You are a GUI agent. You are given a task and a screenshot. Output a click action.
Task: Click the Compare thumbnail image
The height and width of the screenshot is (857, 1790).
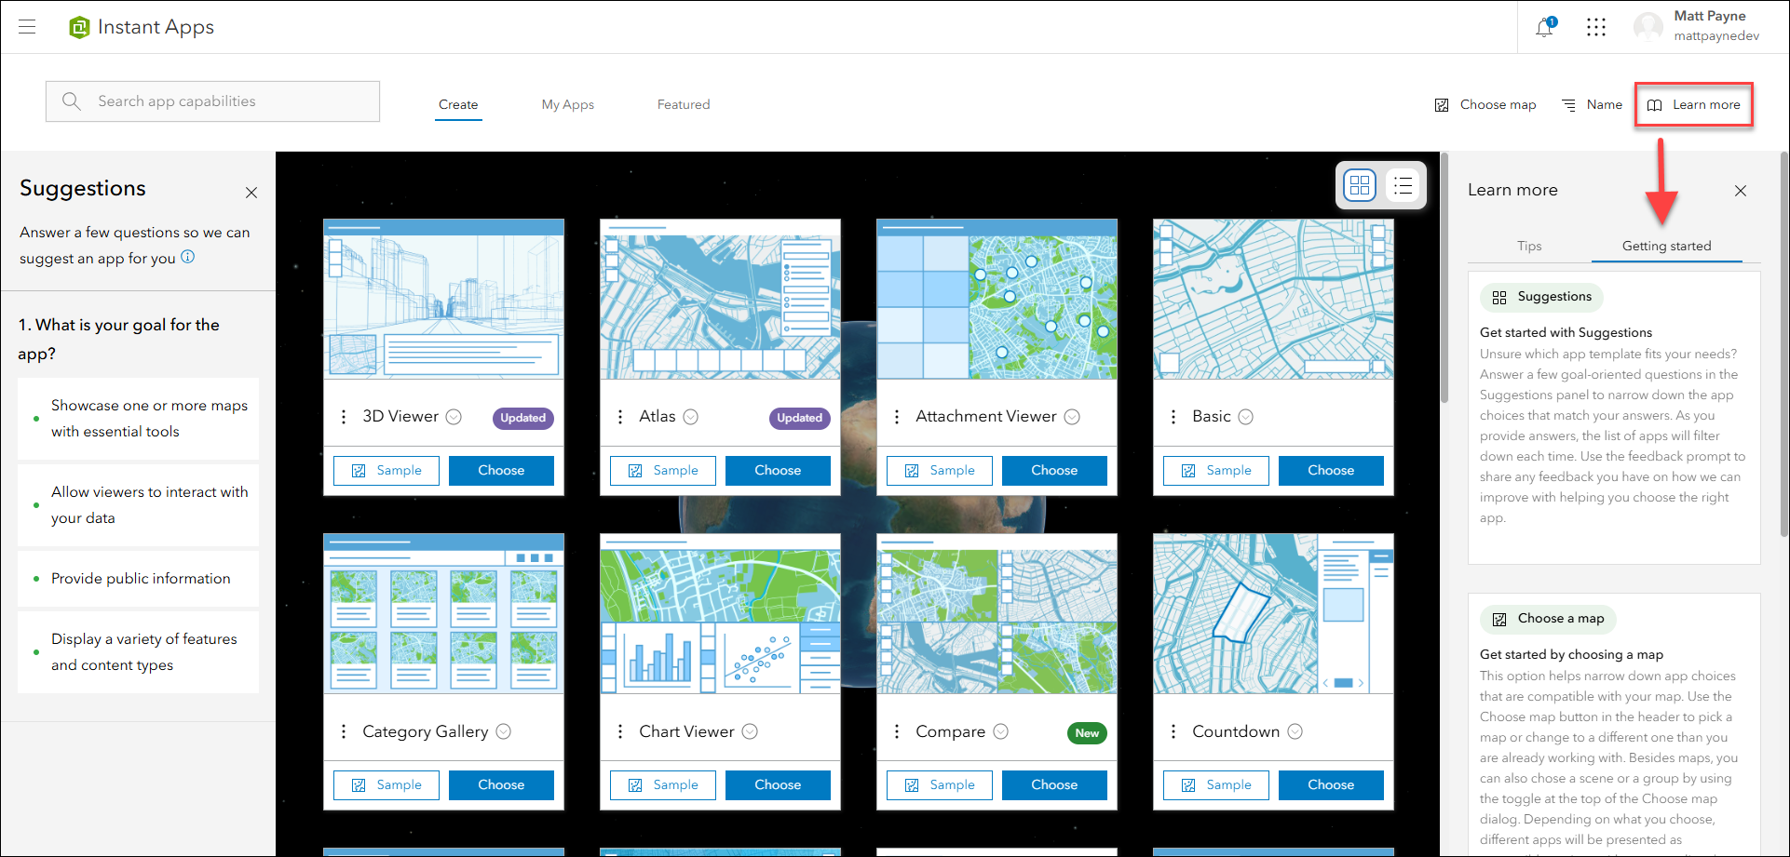(997, 613)
